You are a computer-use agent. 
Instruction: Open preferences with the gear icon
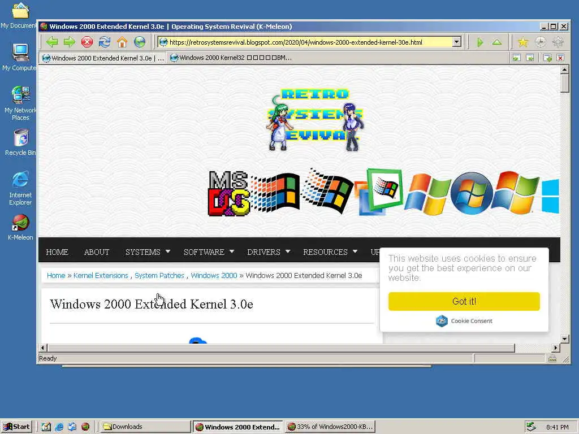click(x=558, y=42)
